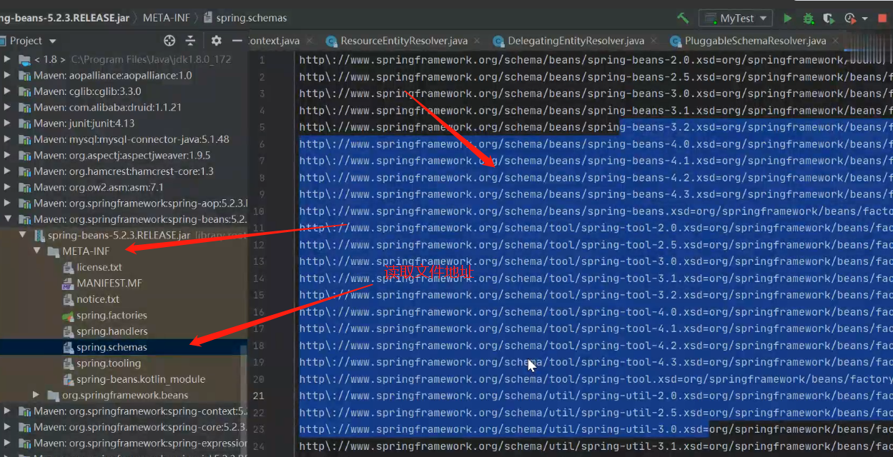Select Maven: org.aspectj:aspectjweaver:1.9.5 library
Viewport: 893px width, 457px height.
tap(124, 155)
